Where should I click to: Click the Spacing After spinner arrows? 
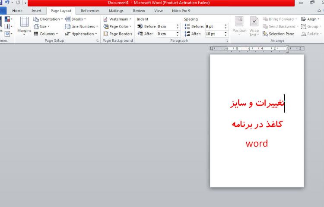(226, 34)
